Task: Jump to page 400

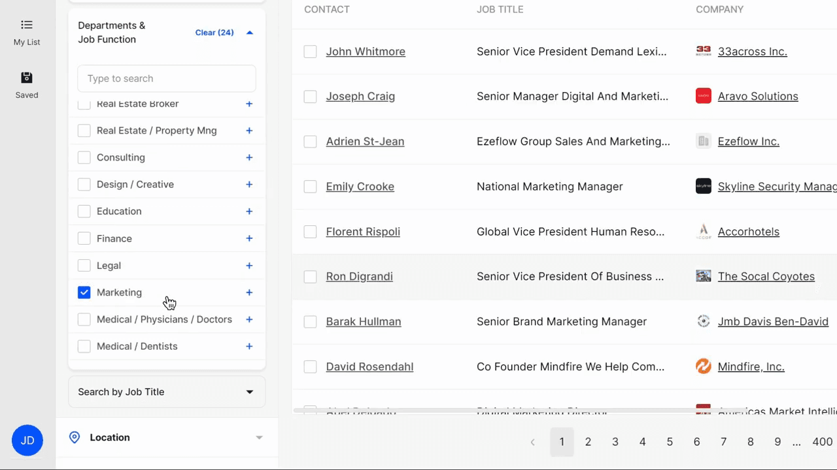Action: coord(823,442)
